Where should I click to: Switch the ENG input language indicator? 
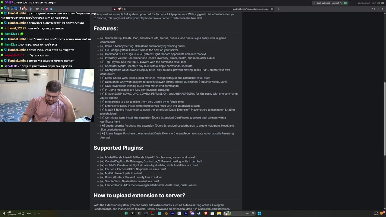tap(29, 213)
